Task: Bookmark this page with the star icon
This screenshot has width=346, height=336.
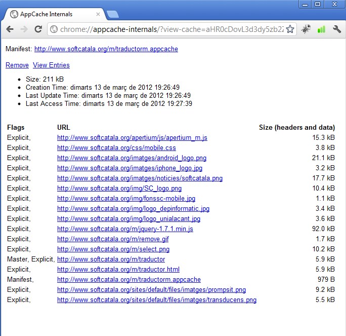Action: click(290, 29)
